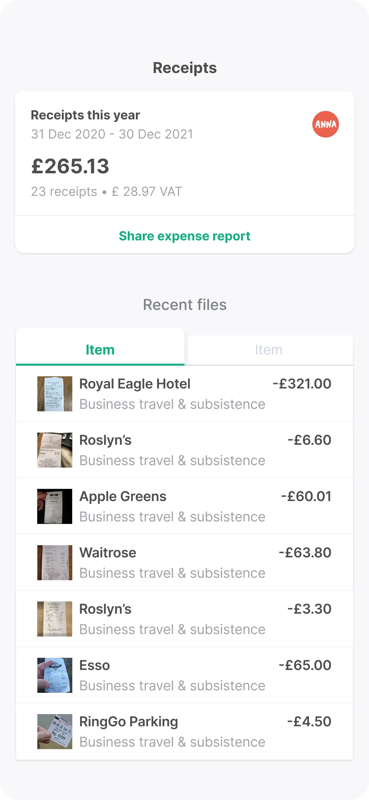View the RingGo Parking ticket photo
This screenshot has height=800, width=369.
click(x=55, y=731)
